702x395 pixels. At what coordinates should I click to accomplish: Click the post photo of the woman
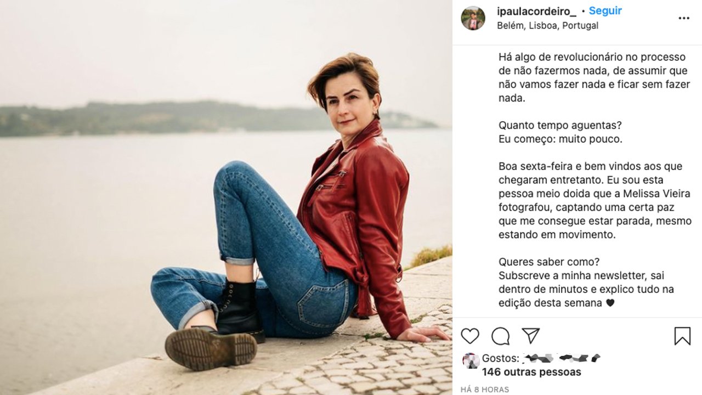(226, 198)
